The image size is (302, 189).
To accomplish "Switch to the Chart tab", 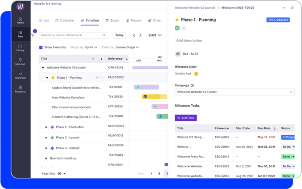I will [155, 20].
